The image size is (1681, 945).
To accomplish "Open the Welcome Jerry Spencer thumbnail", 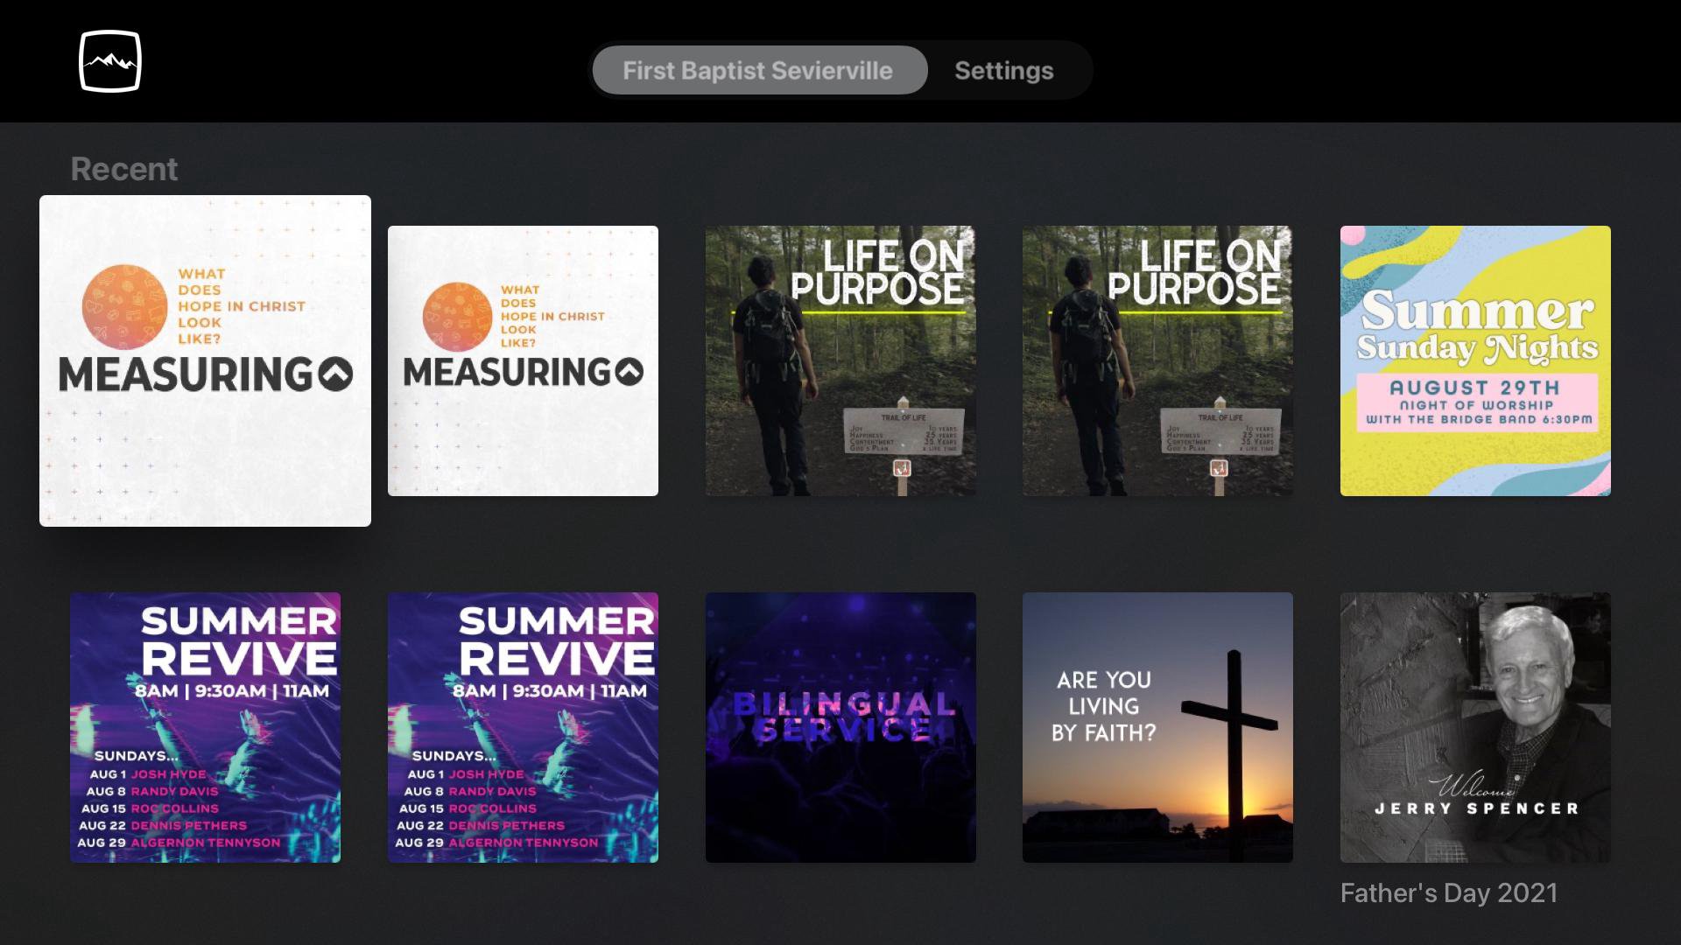I will pyautogui.click(x=1475, y=727).
